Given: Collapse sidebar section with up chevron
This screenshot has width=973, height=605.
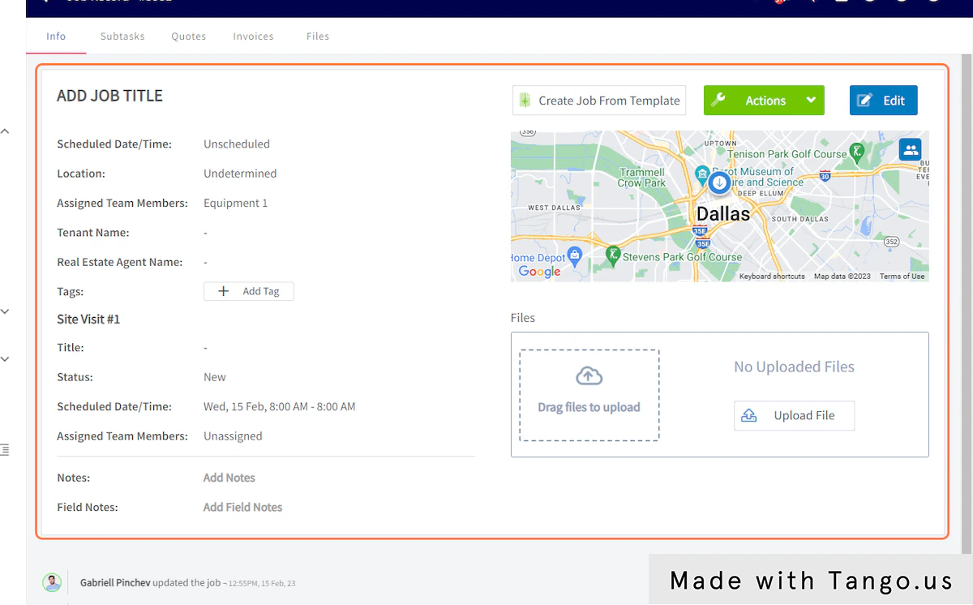Looking at the screenshot, I should point(5,131).
